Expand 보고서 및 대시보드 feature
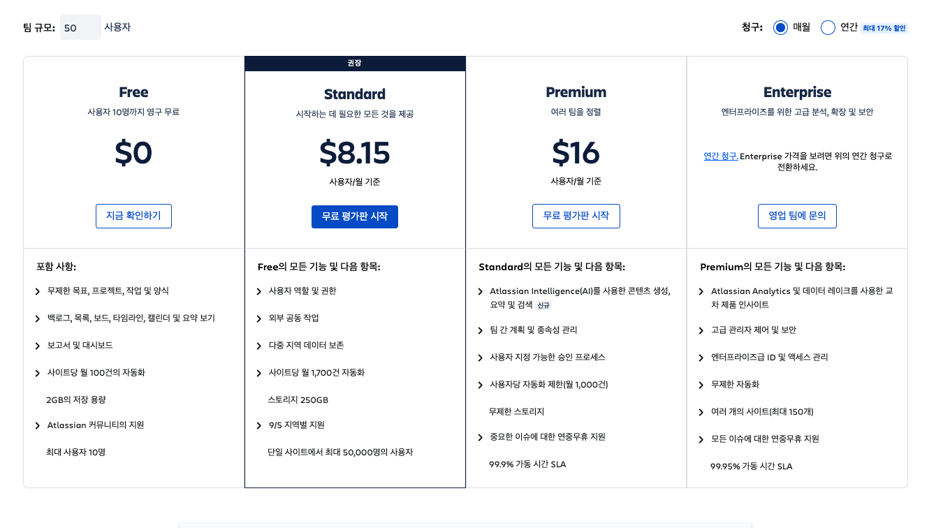The width and height of the screenshot is (929, 528). pos(80,346)
